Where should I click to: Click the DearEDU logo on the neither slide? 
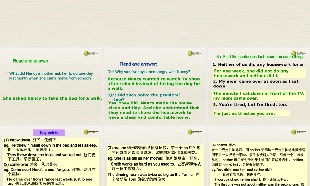click(294, 131)
